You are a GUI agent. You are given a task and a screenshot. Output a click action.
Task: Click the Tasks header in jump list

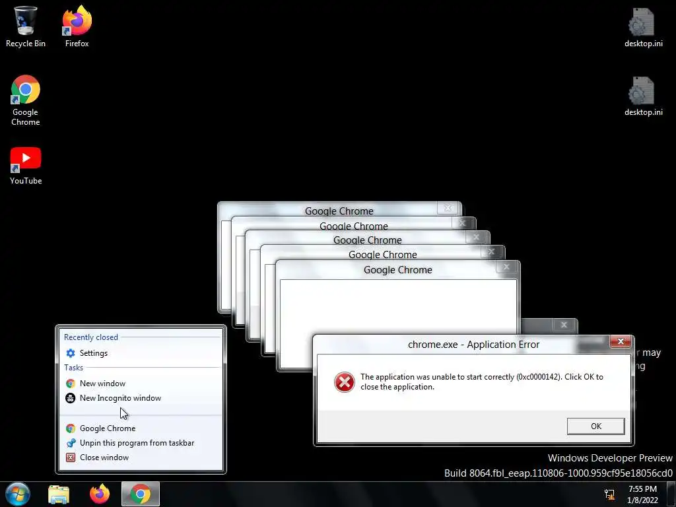point(74,367)
